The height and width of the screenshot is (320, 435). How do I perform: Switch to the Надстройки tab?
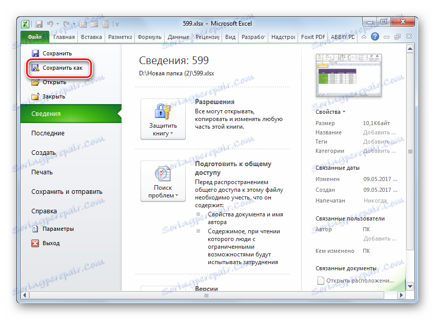coord(283,37)
